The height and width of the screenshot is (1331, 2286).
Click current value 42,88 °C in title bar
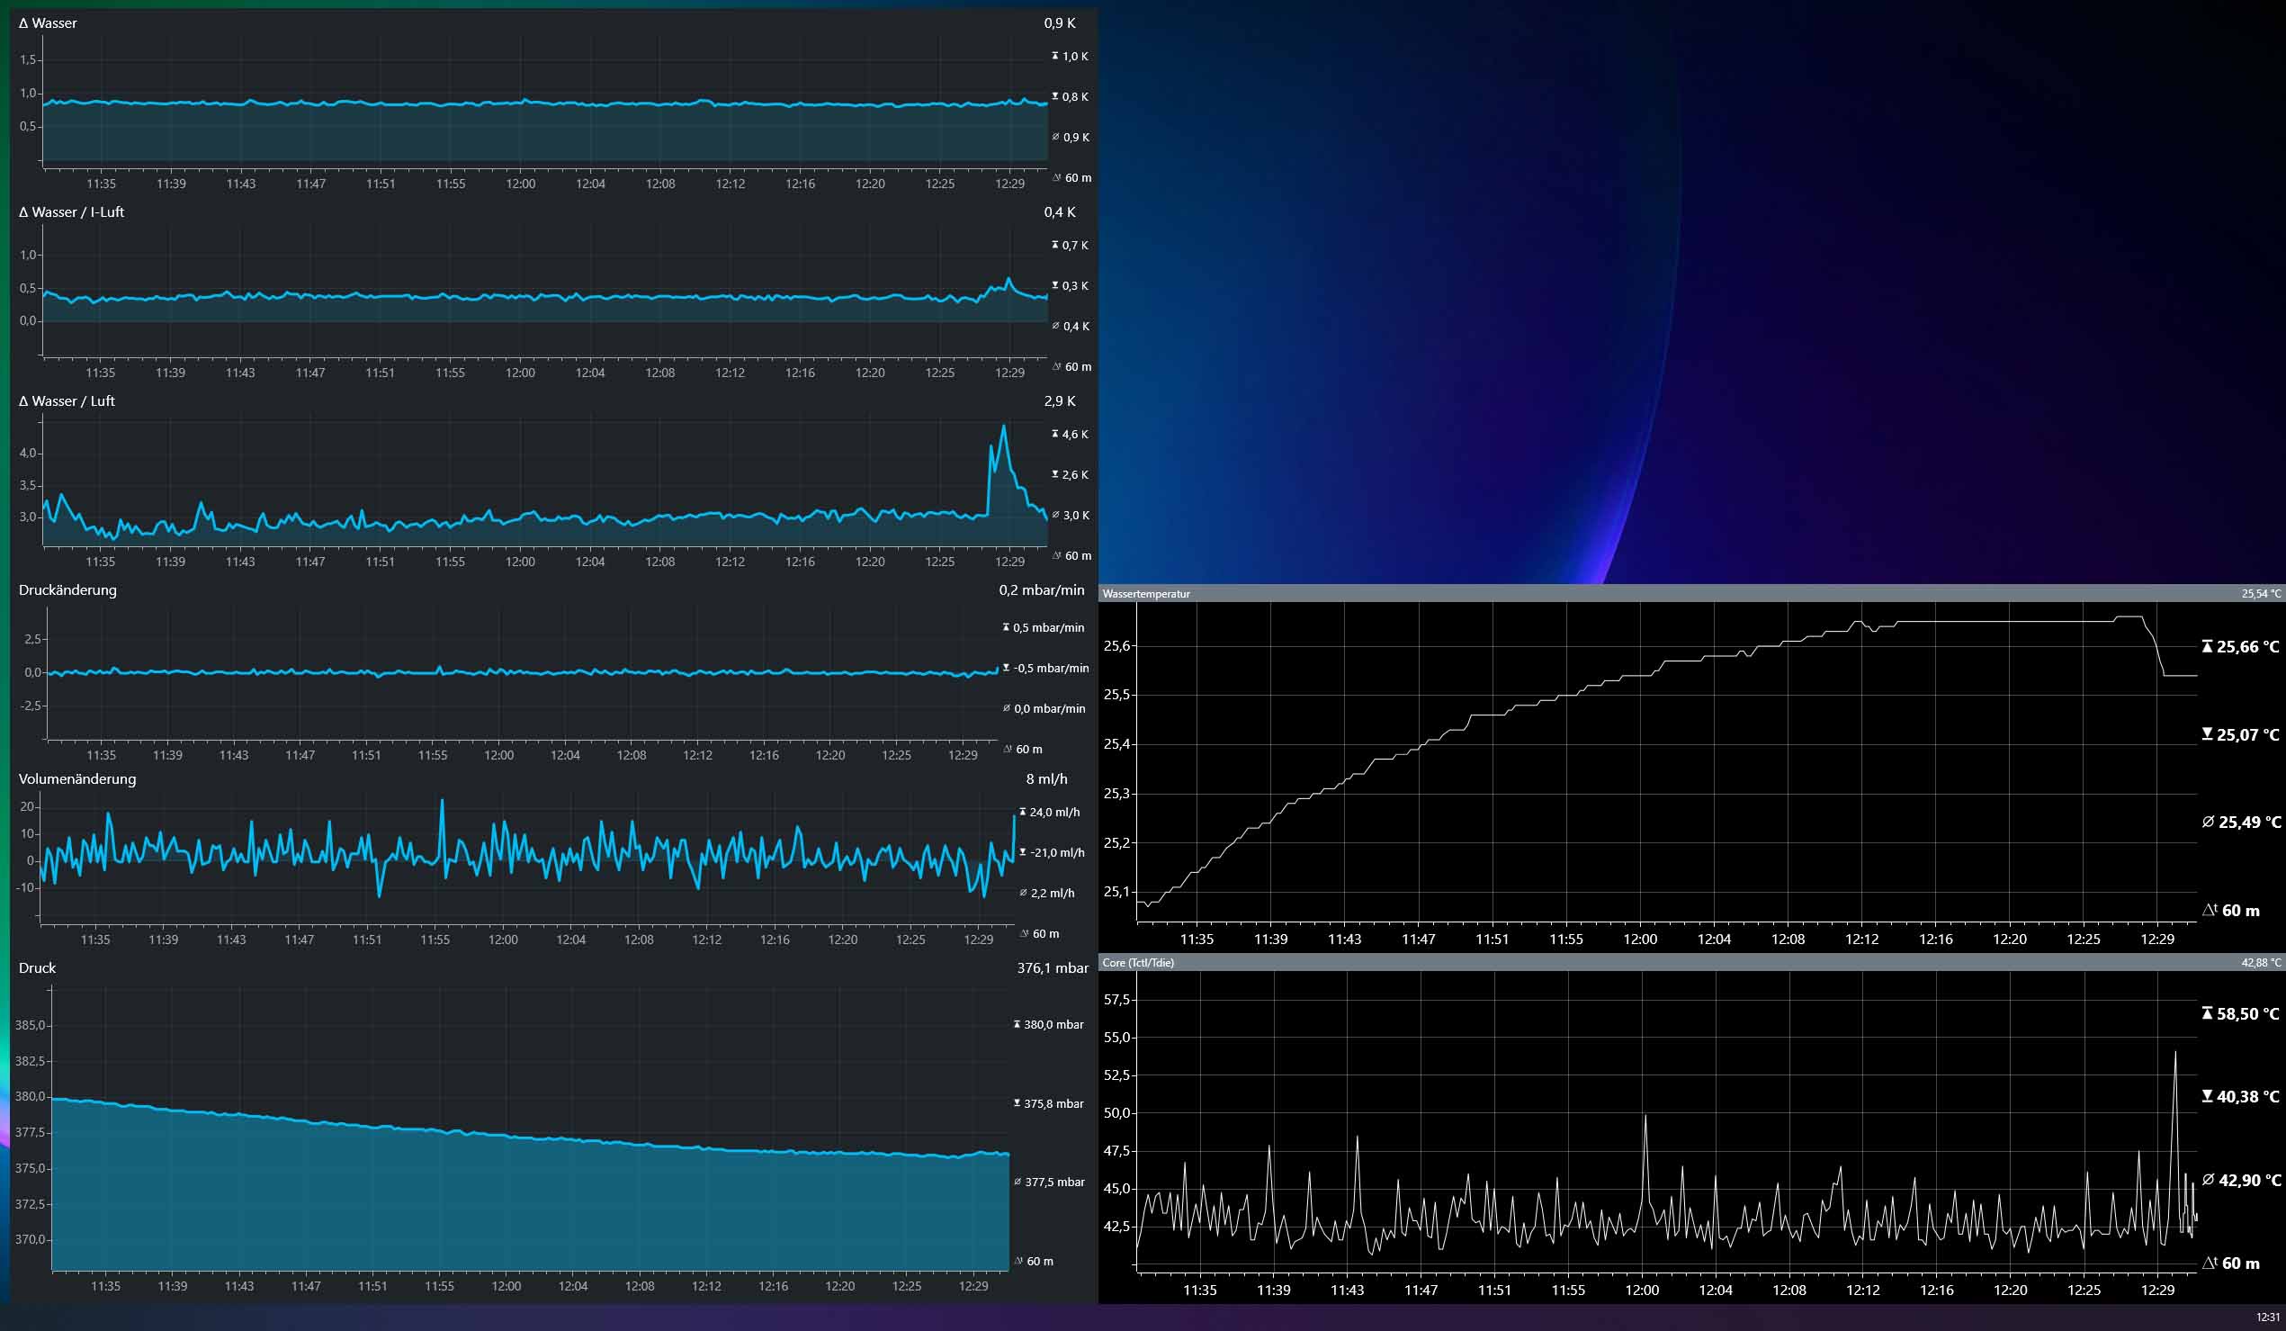tap(2261, 963)
